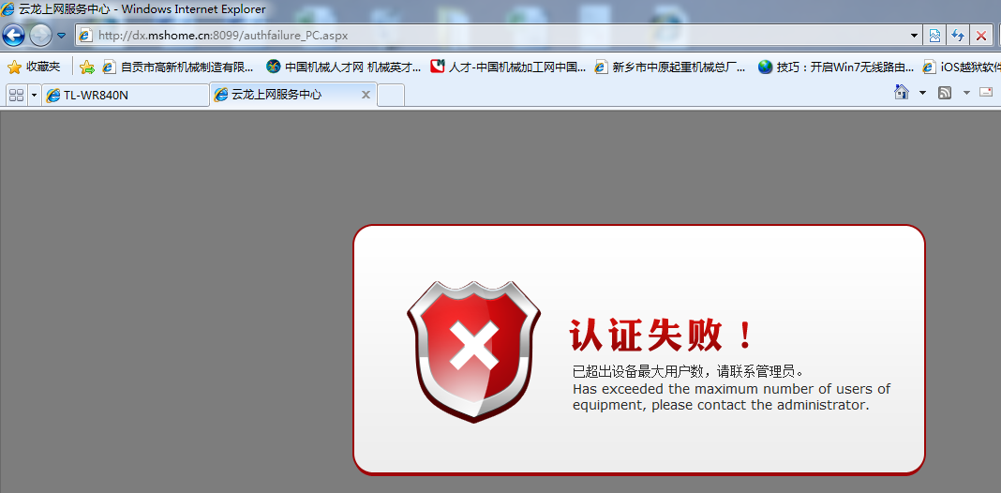1001x493 pixels.
Task: Click the Home page icon
Action: [x=902, y=92]
